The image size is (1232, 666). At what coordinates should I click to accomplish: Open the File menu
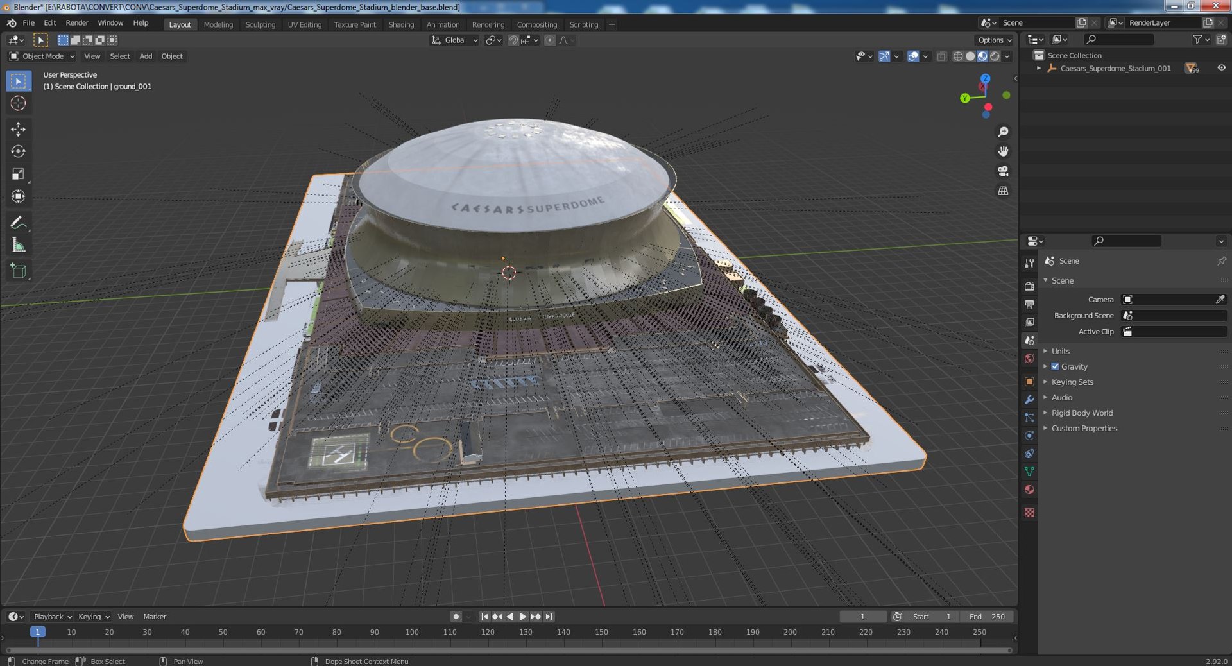point(29,23)
